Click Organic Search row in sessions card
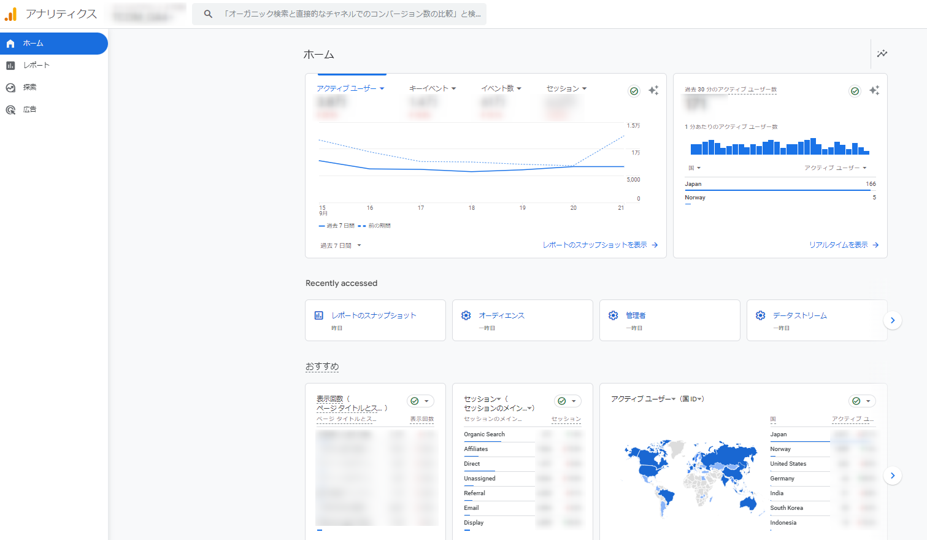927x540 pixels. [523, 434]
